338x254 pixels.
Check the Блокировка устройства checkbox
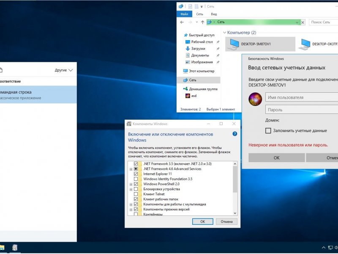pyautogui.click(x=136, y=189)
